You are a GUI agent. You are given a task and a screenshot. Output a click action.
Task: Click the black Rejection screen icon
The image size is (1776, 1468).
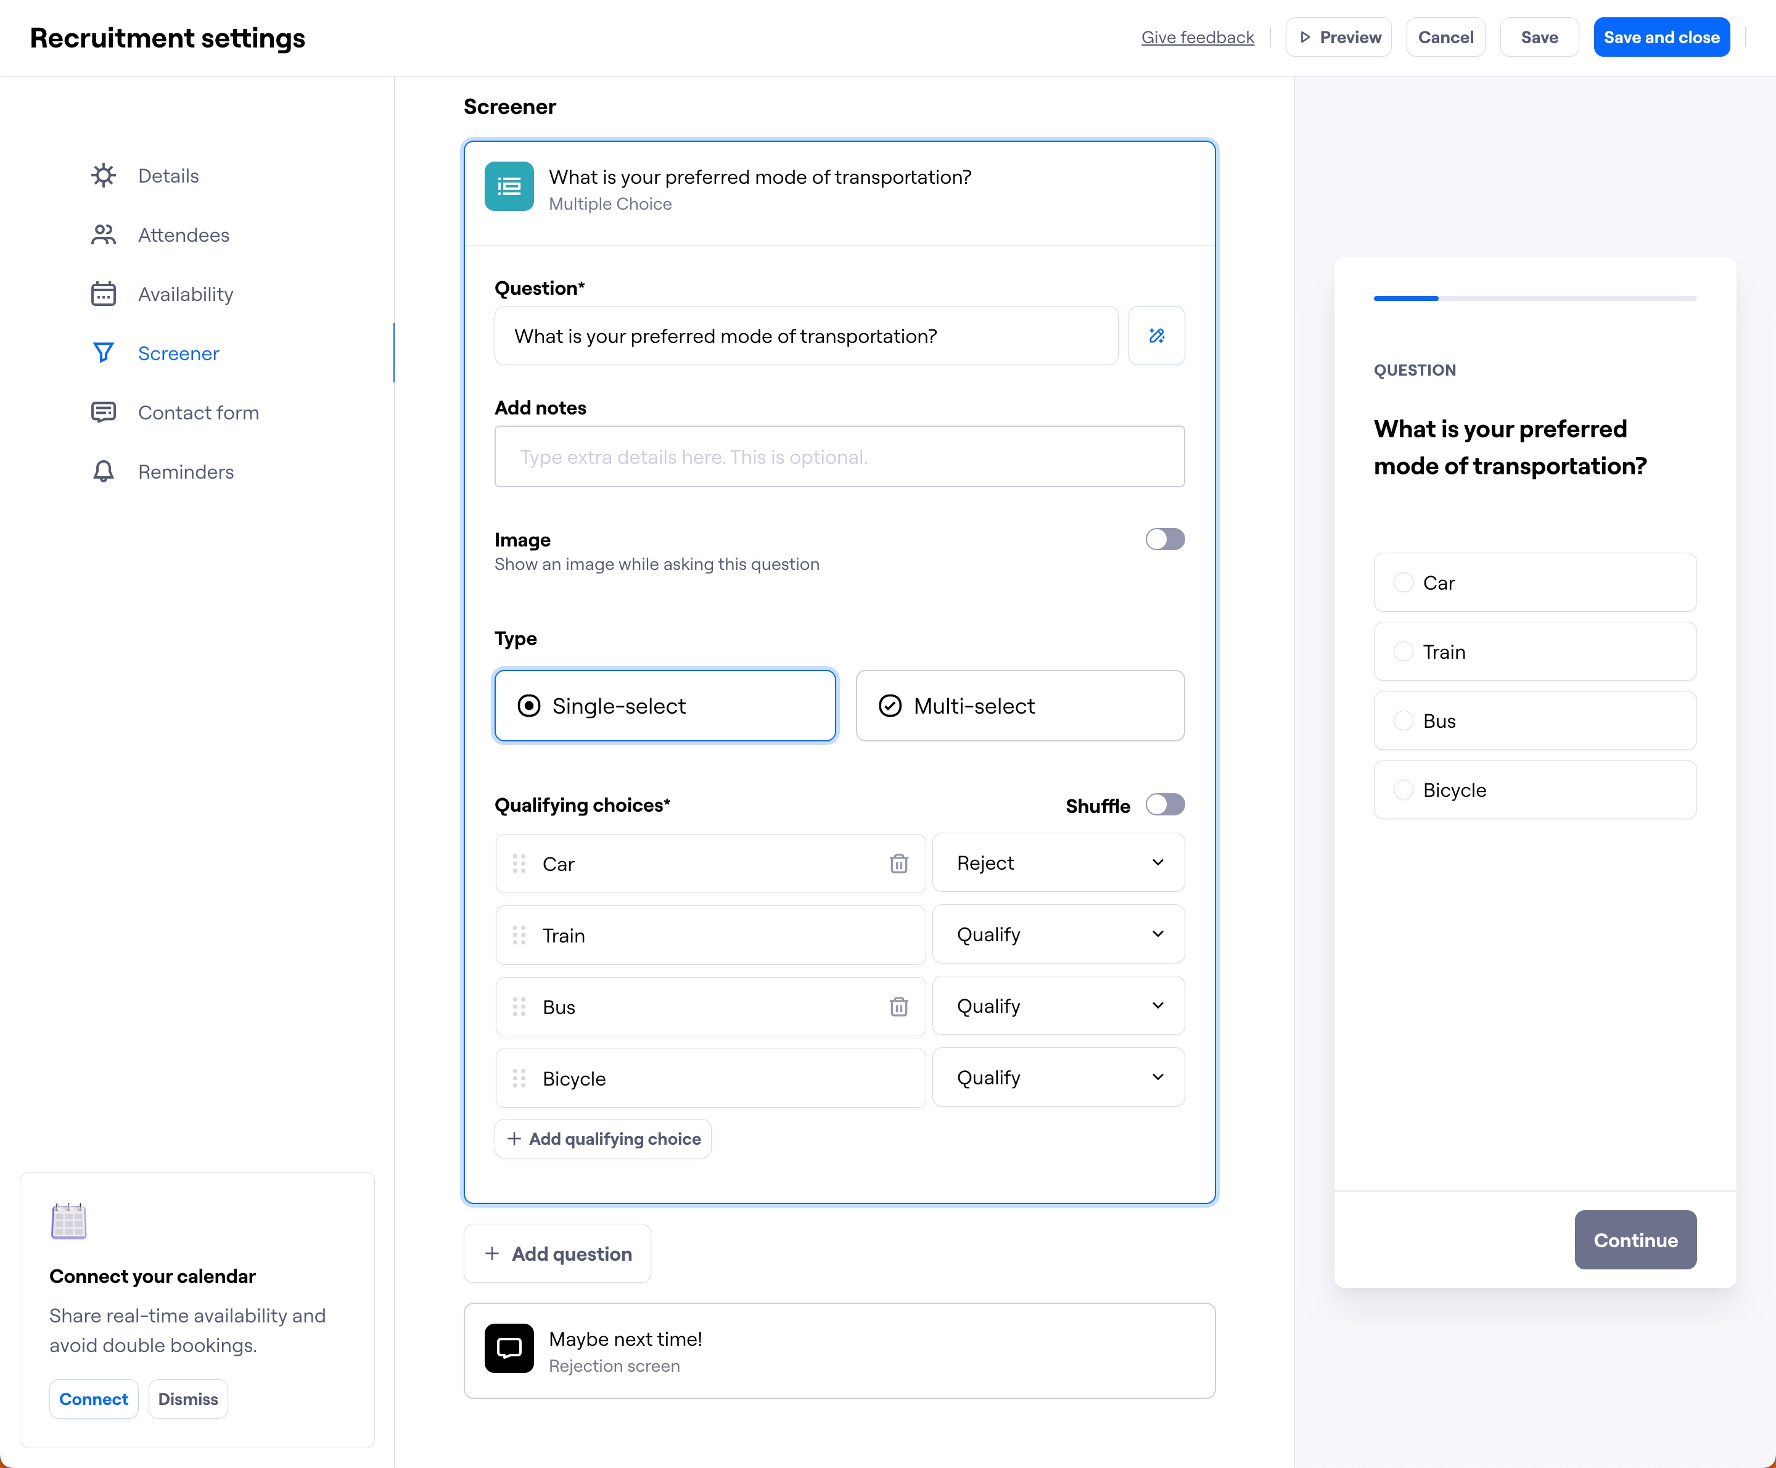pyautogui.click(x=509, y=1348)
